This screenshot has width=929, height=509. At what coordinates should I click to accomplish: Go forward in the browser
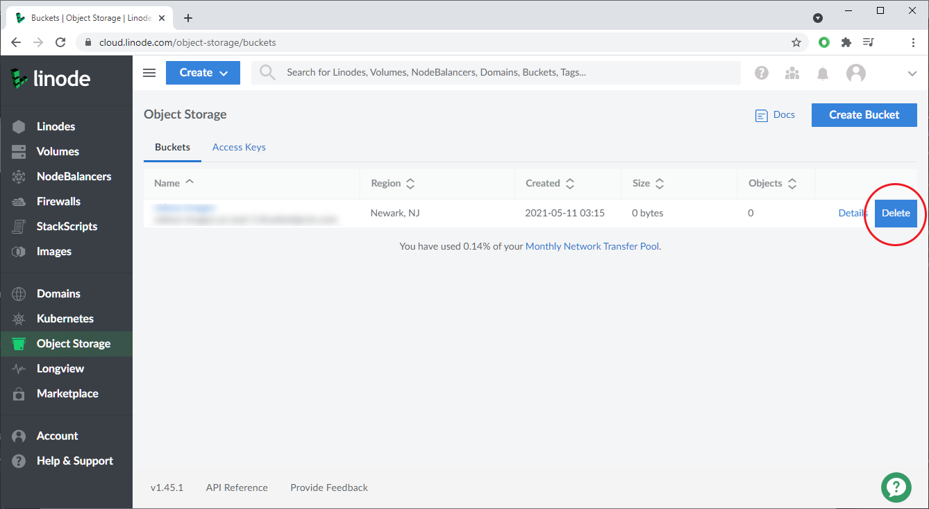[x=38, y=42]
